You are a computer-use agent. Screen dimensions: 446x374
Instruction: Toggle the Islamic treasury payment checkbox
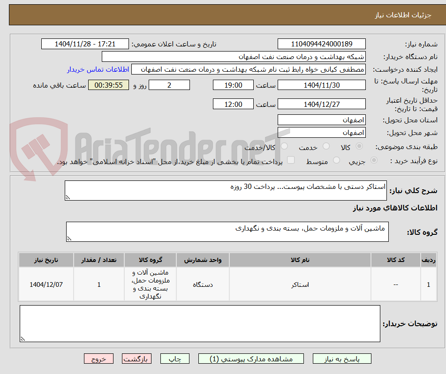click(x=291, y=160)
